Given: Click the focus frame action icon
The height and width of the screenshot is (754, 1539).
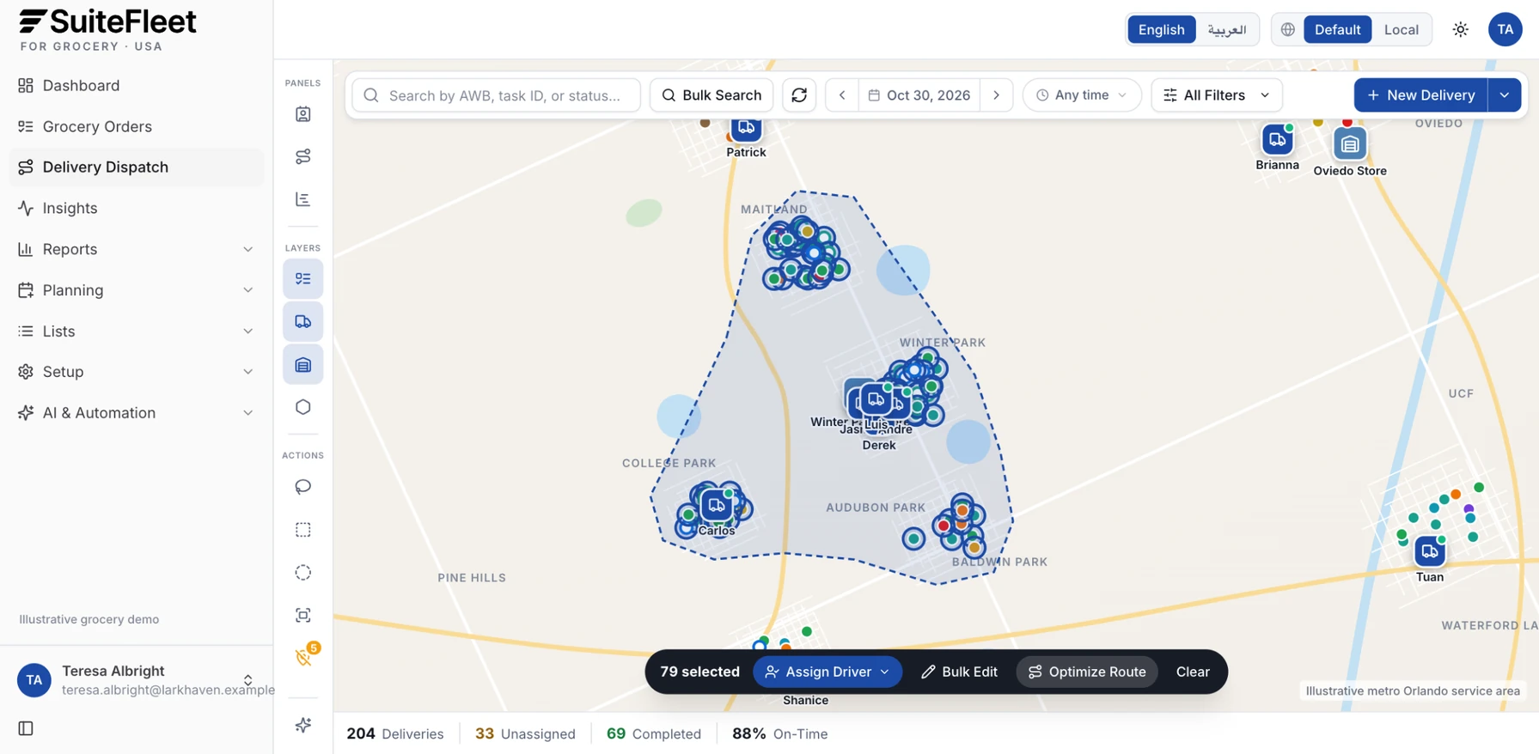Looking at the screenshot, I should click(x=302, y=615).
